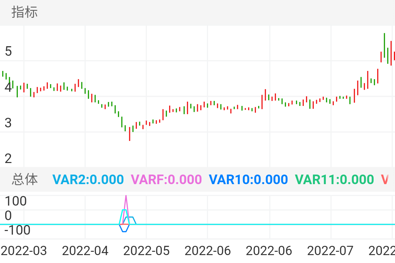Viewport: 395px width, 263px height.
Task: Click the price axis label 2
Action: (x=8, y=159)
